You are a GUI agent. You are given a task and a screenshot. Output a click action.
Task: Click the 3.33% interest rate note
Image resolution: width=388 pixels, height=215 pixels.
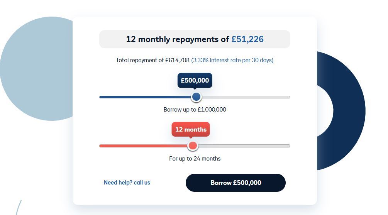(232, 60)
